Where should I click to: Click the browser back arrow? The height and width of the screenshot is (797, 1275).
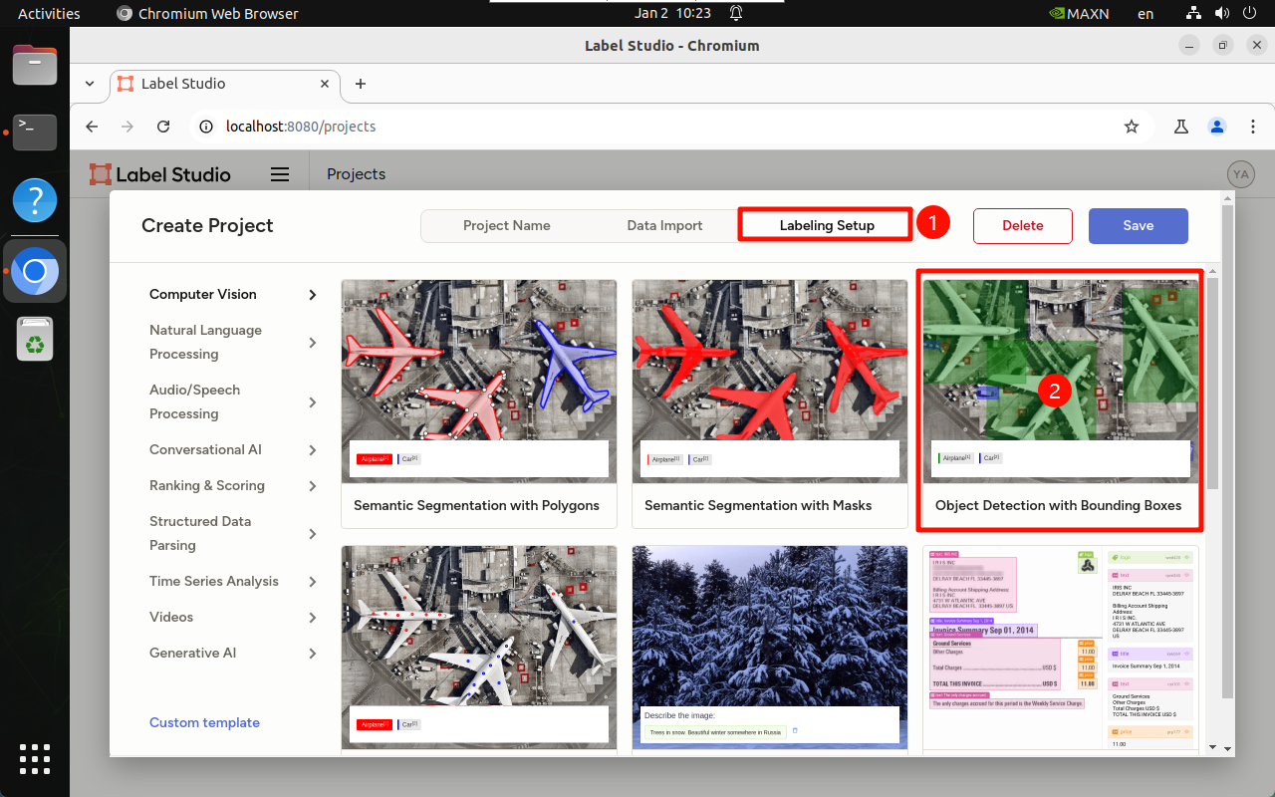pos(92,127)
